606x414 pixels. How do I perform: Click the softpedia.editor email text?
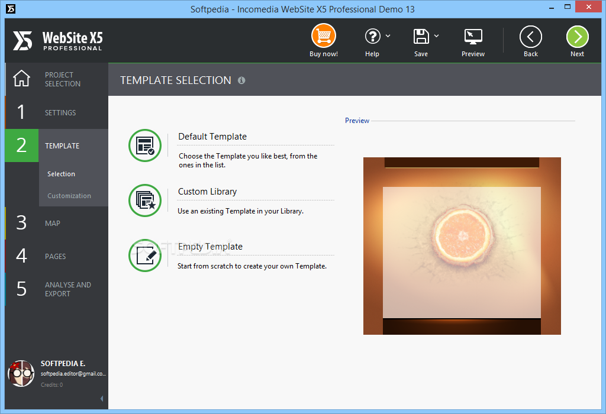[73, 374]
